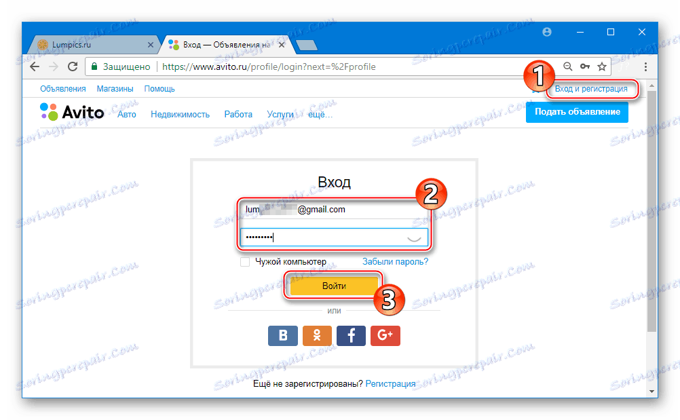This screenshot has width=680, height=420.
Task: Click the scrollbar up arrow
Action: tap(651, 85)
